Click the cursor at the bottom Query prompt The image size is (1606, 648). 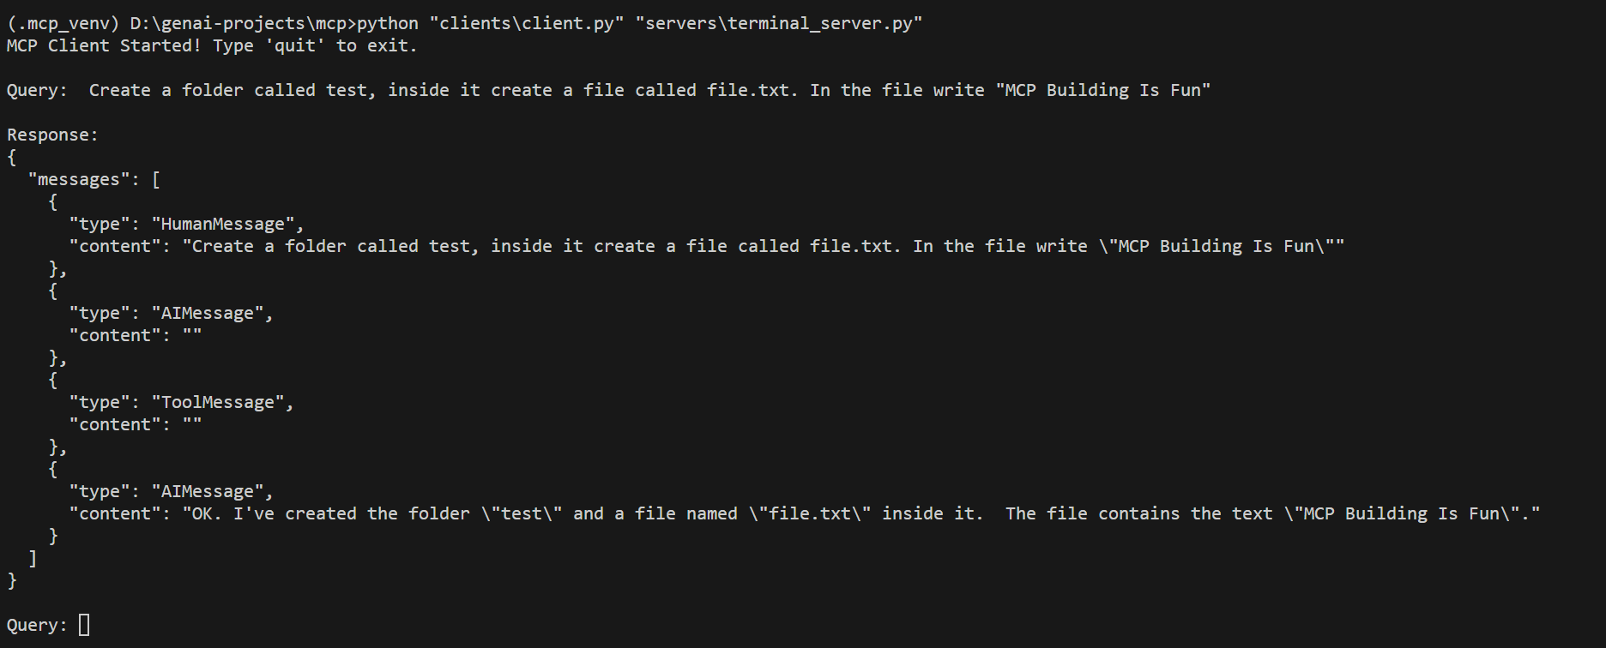coord(84,625)
